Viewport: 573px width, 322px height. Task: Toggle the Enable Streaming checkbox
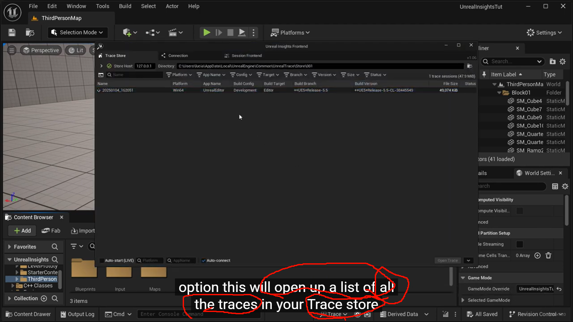(x=520, y=244)
